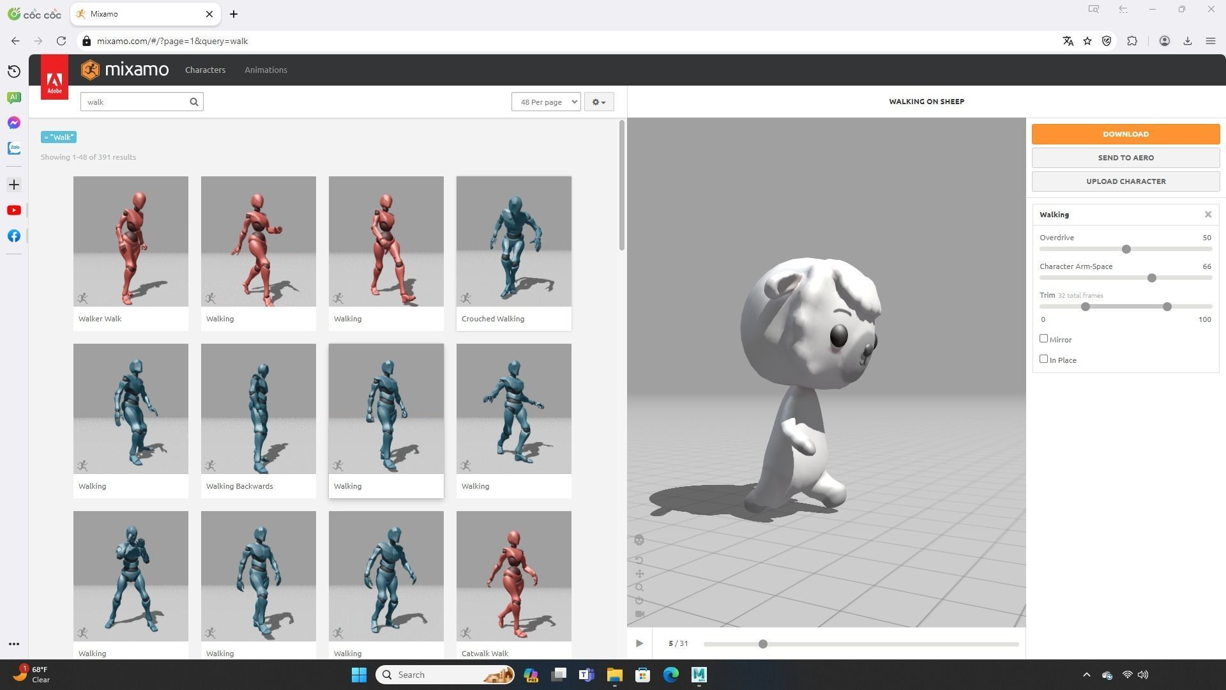The height and width of the screenshot is (690, 1226).
Task: Select the zoom magnifier tool in viewer
Action: 639,587
